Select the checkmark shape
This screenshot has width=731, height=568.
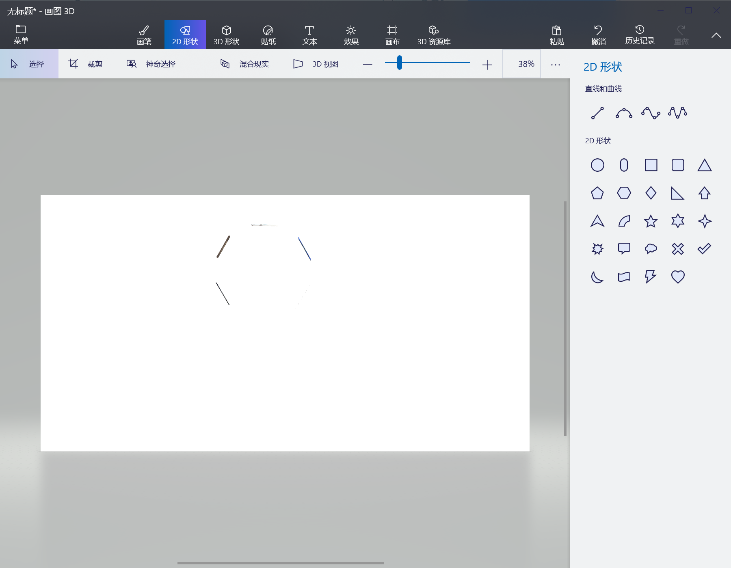click(x=704, y=248)
